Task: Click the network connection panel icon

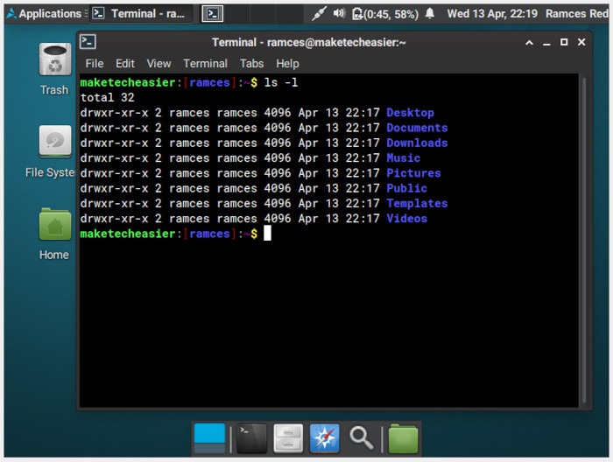Action: click(x=319, y=14)
